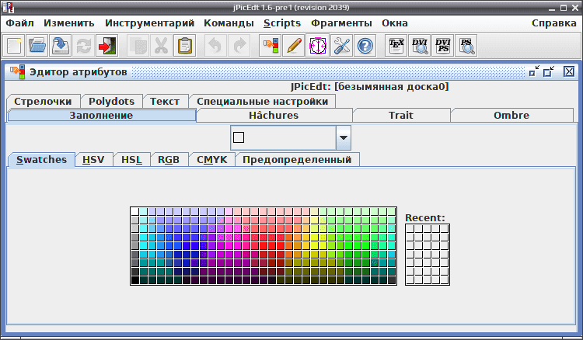Switch to the Стрелочки tab
Image resolution: width=583 pixels, height=340 pixels.
43,102
